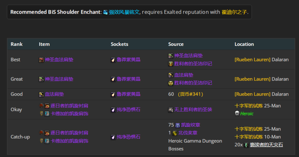Click the 亵渎者的天灾石 icon
Image resolution: width=299 pixels, height=157 pixels.
click(246, 145)
